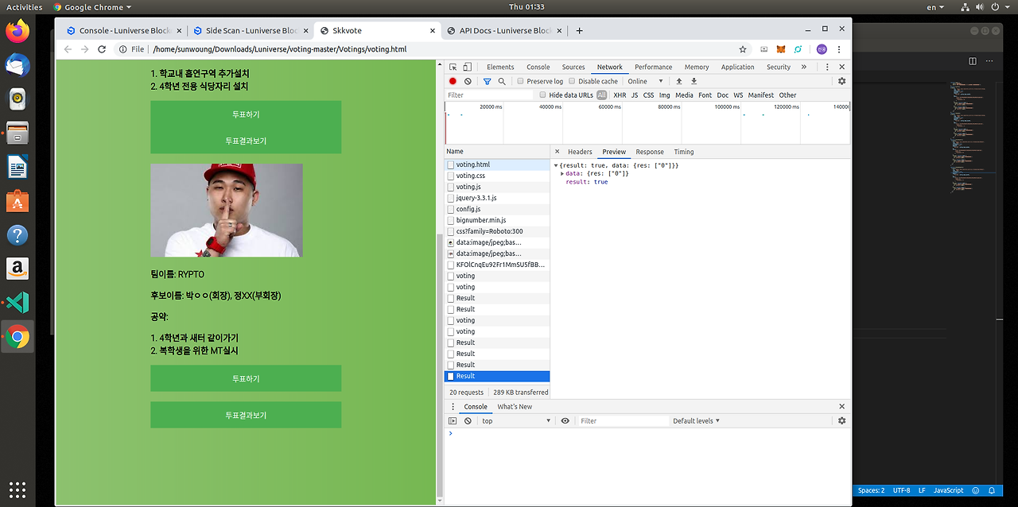
Task: Toggle the network filter funnel icon
Action: coord(487,81)
